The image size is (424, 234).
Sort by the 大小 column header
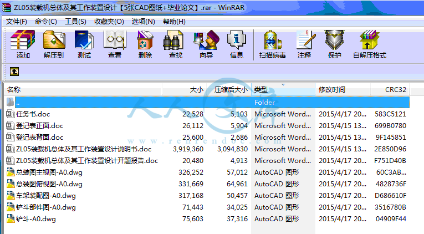tap(185, 89)
